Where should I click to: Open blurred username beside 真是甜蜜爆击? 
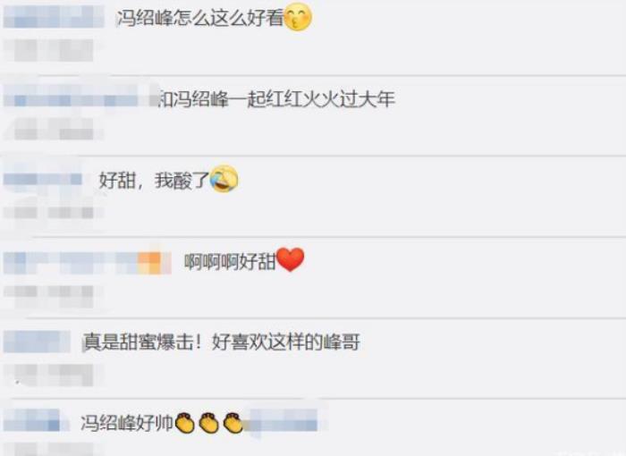[x=38, y=342]
